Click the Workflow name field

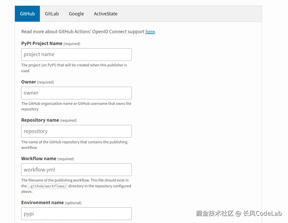[76, 170]
